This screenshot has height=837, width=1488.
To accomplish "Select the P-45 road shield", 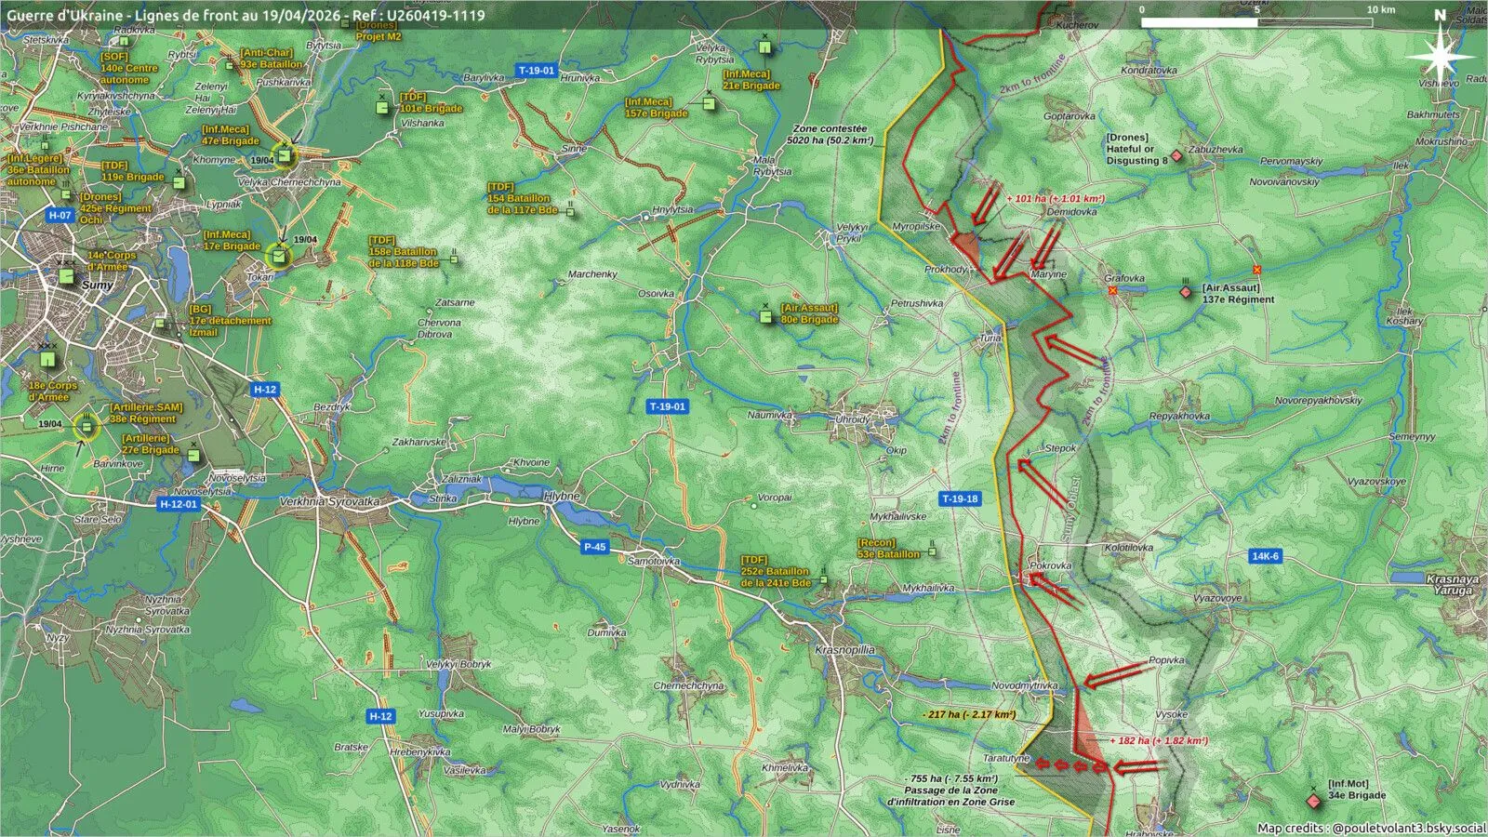I will 594,547.
